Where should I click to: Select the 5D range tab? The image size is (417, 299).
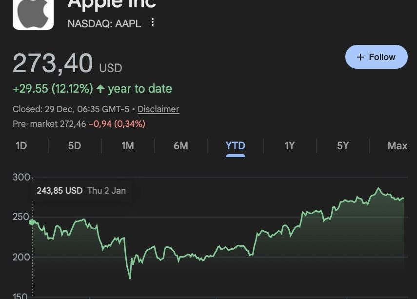click(74, 146)
